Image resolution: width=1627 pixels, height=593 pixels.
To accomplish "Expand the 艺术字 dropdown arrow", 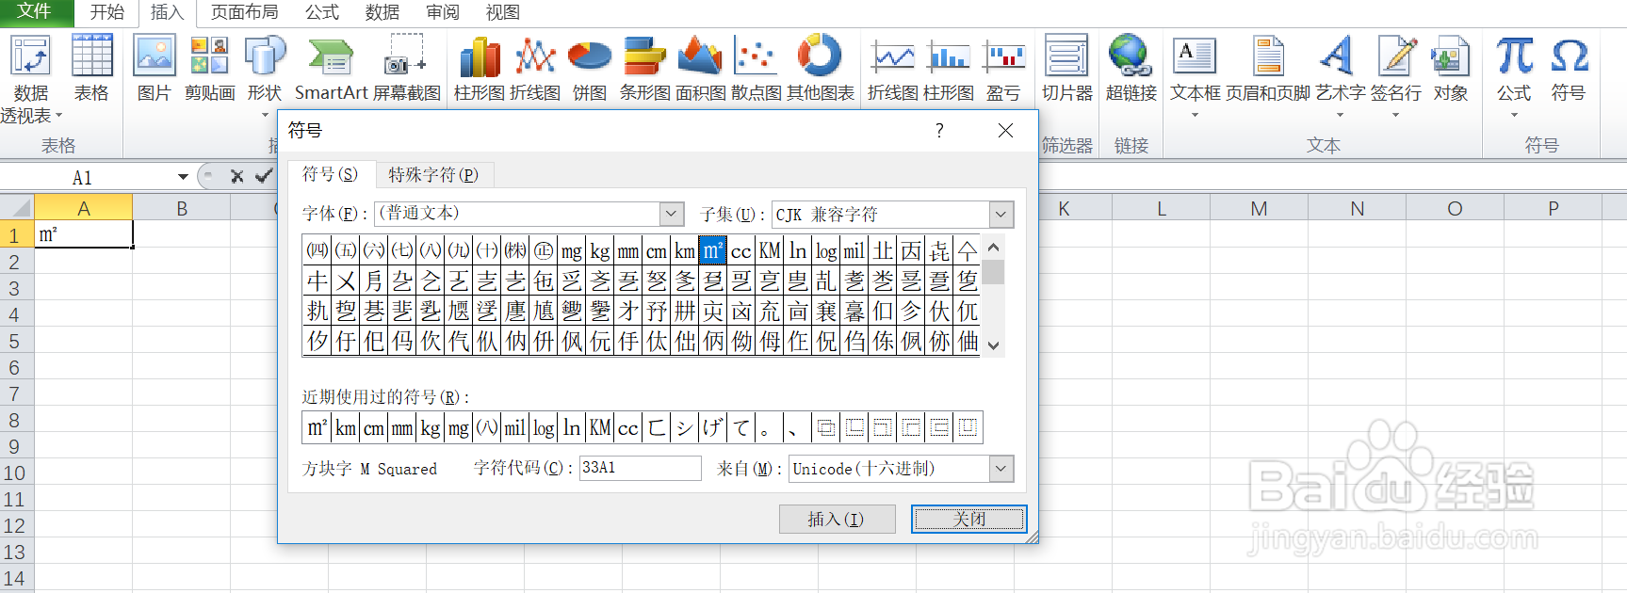I will click(1340, 116).
